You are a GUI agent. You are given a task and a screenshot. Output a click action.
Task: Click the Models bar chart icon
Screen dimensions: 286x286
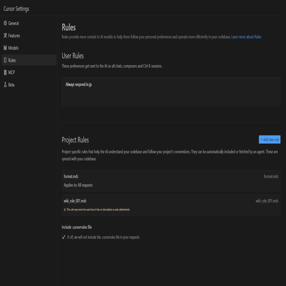[x=5, y=48]
